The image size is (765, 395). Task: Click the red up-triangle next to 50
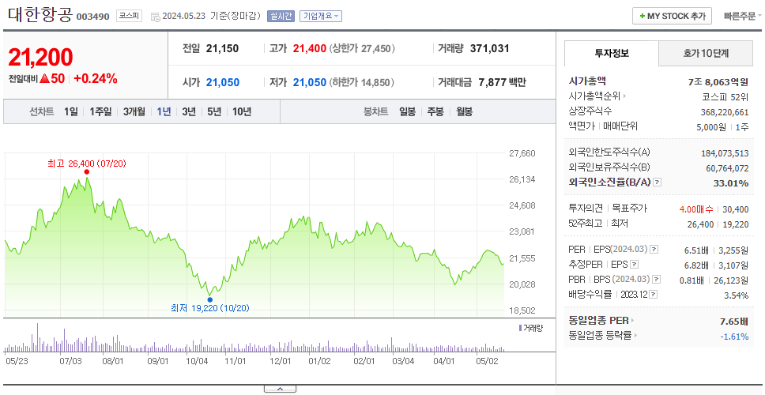(x=44, y=79)
